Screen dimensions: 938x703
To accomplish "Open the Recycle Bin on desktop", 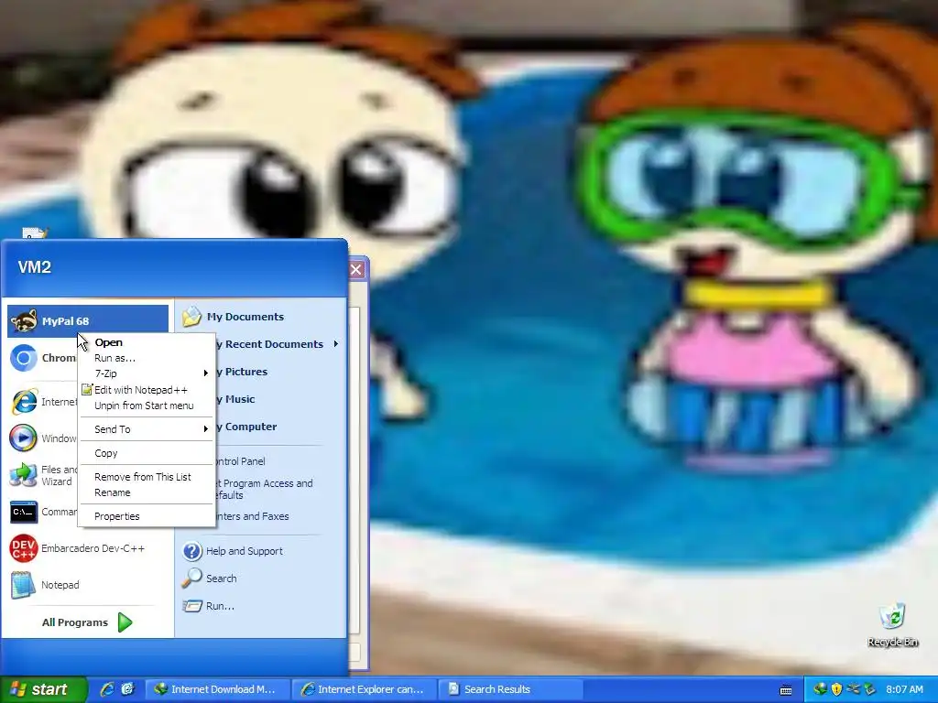I will point(892,625).
